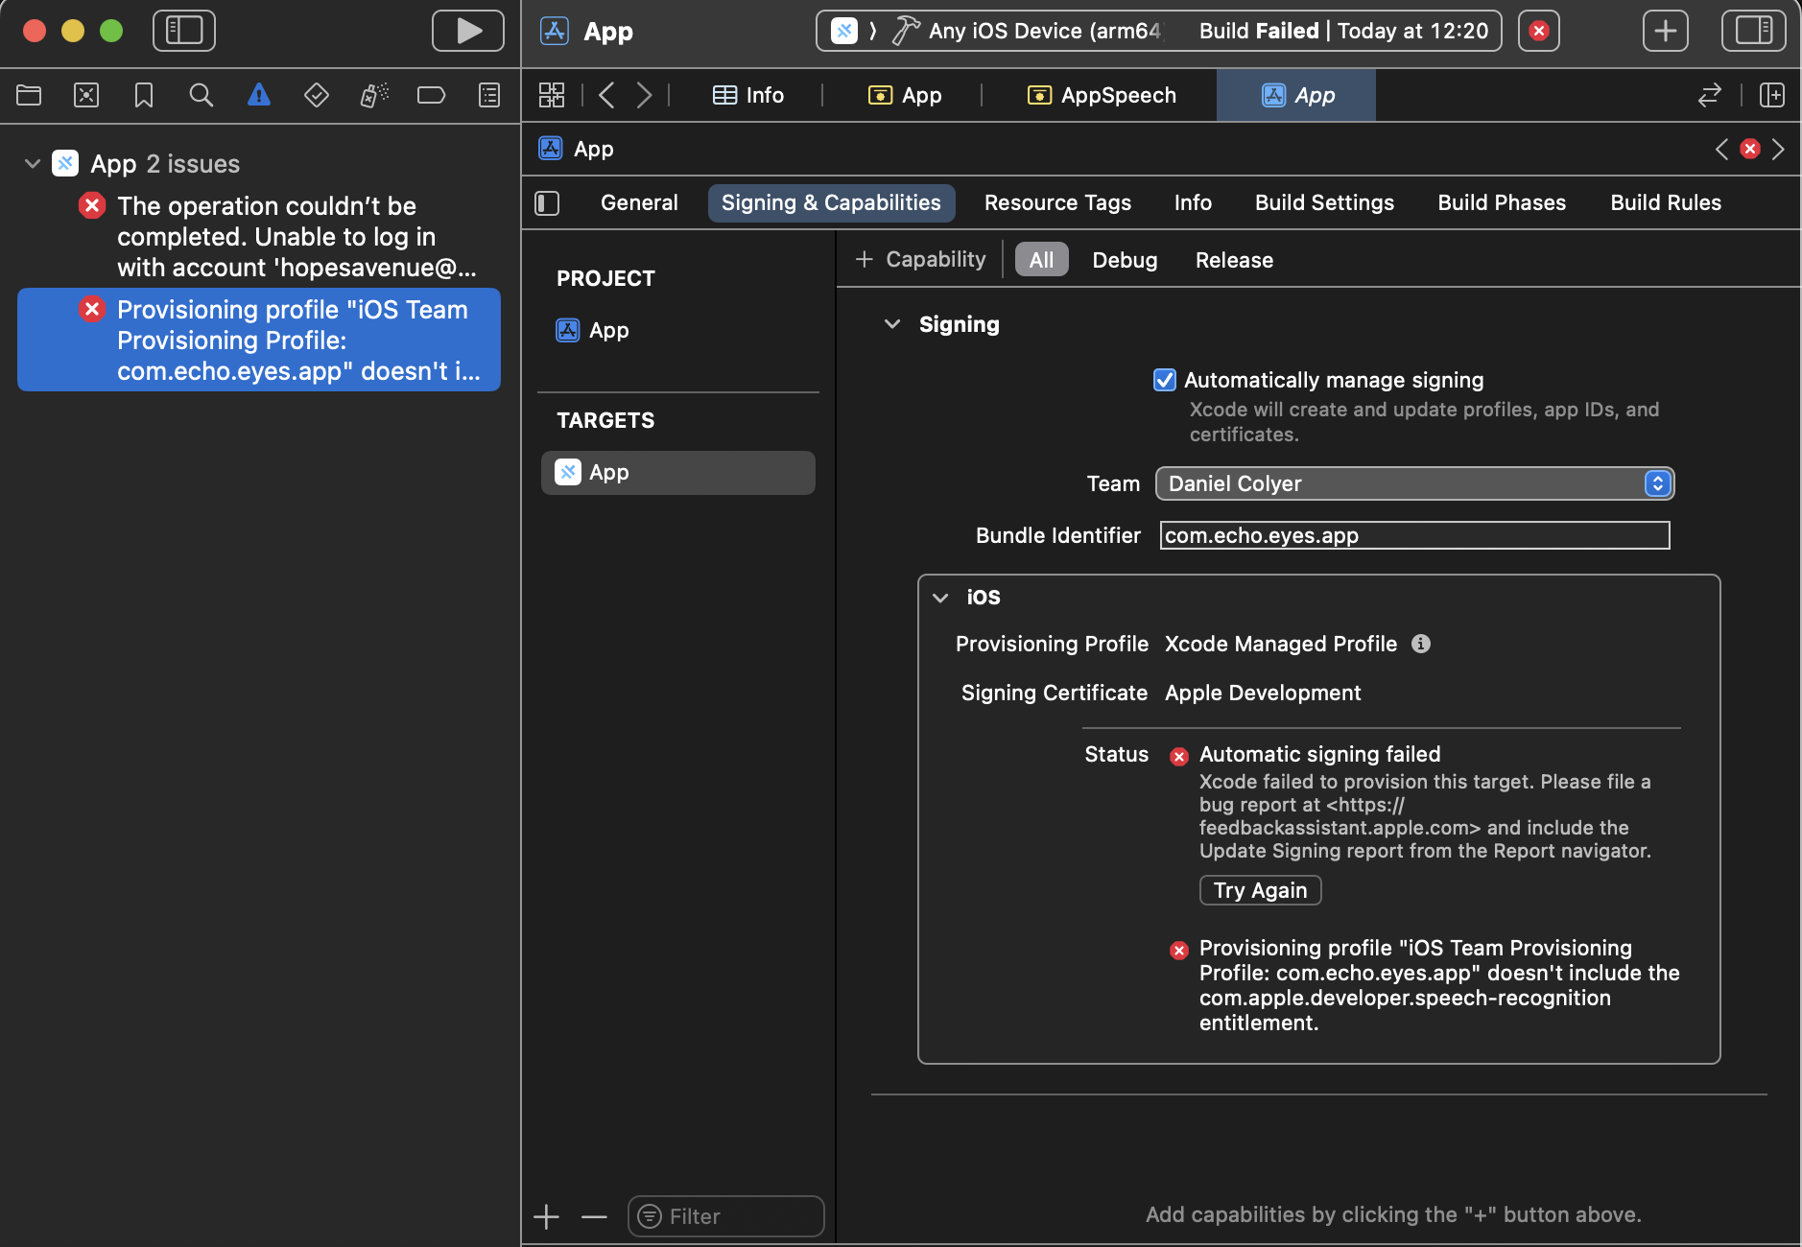Collapse the Signing section
This screenshot has width=1802, height=1247.
pos(892,324)
